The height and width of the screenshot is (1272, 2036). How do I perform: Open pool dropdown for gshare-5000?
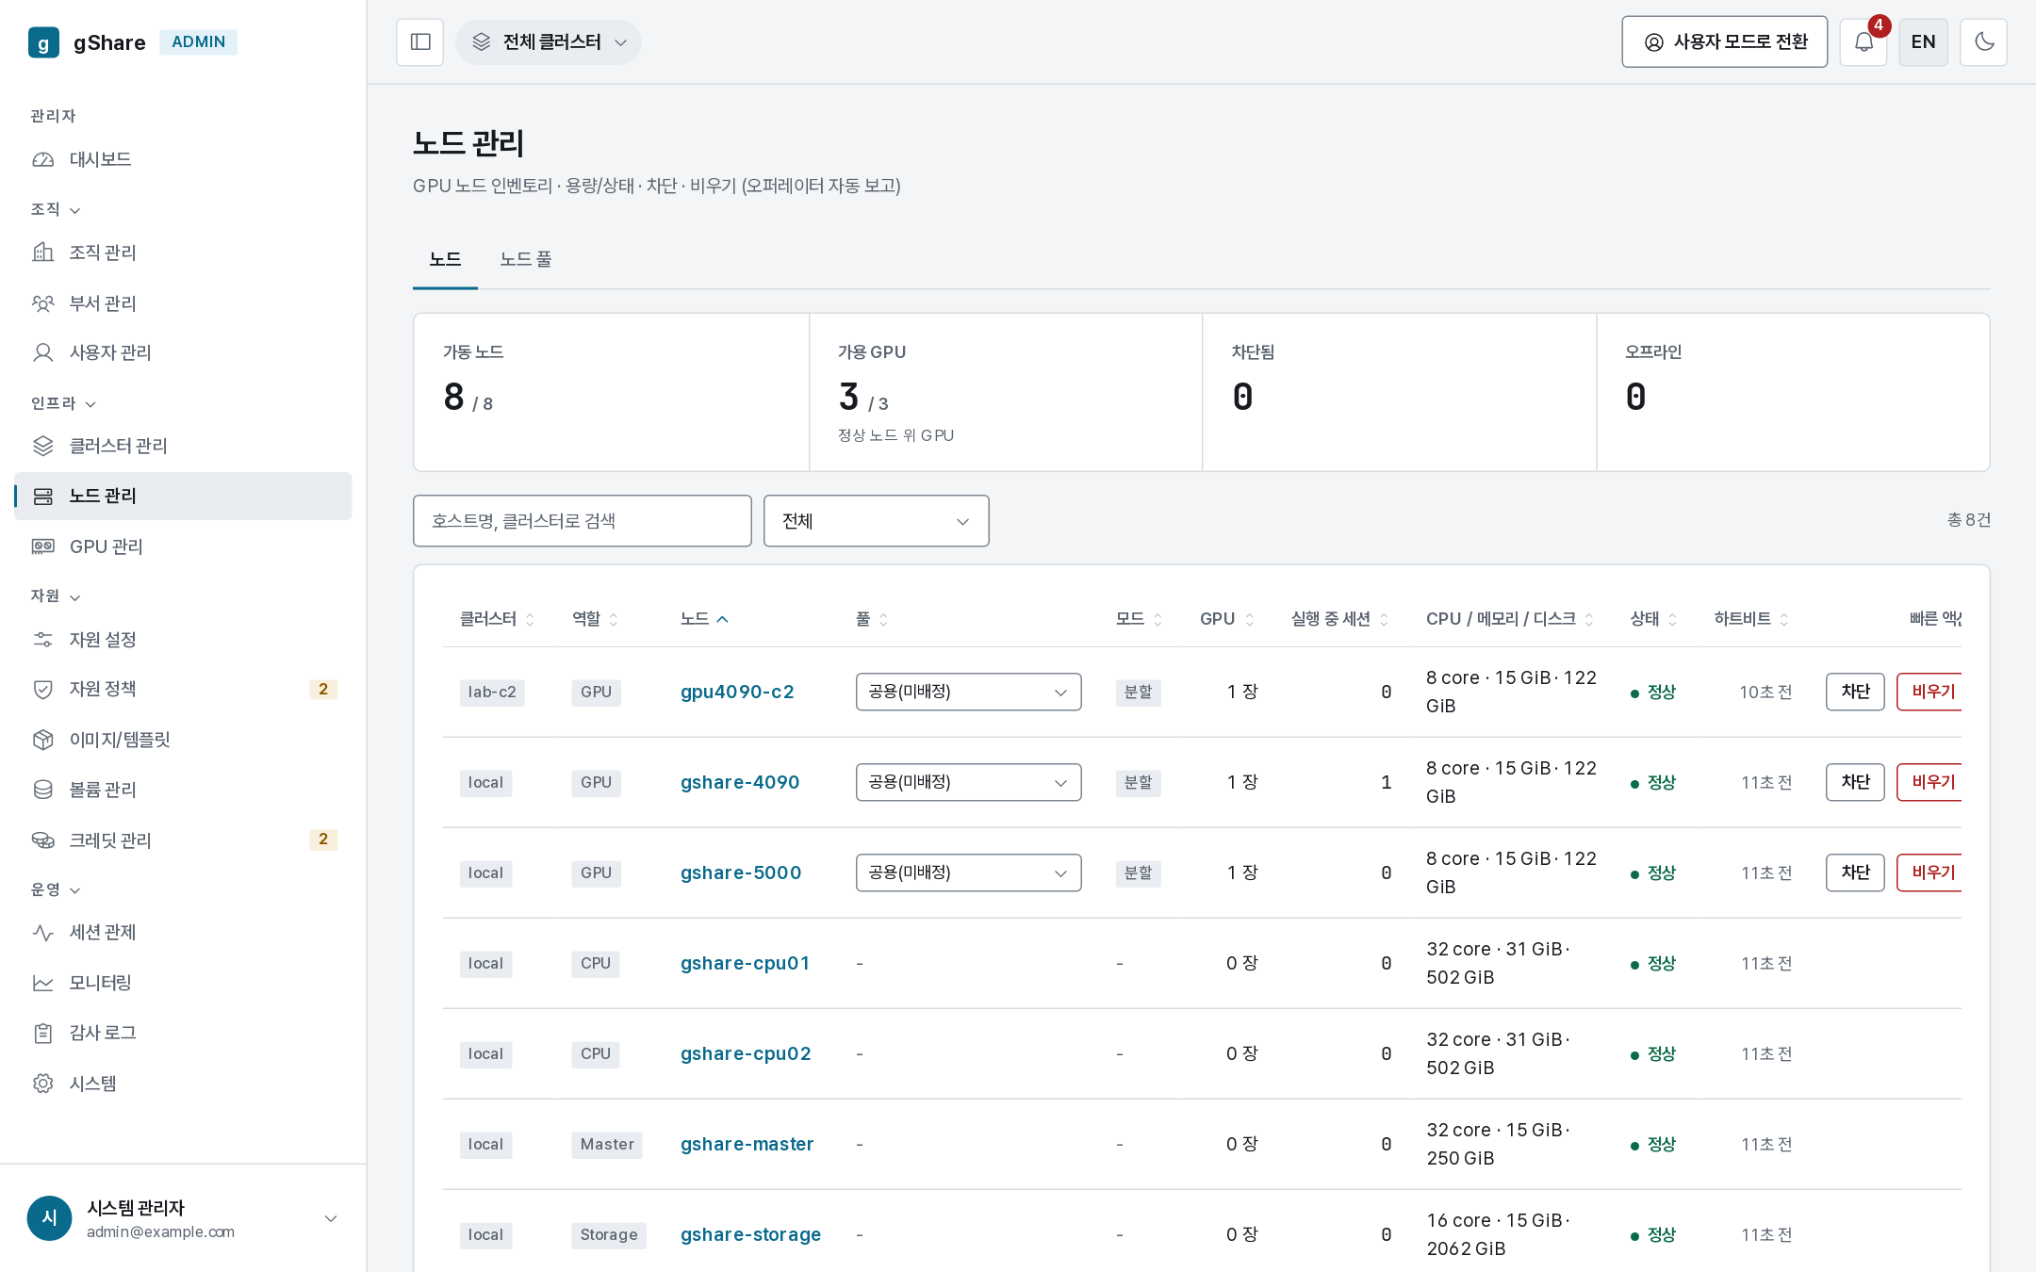968,872
